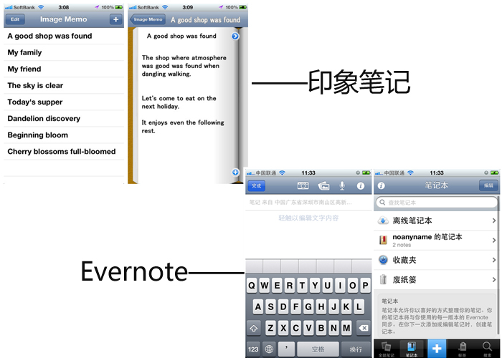Tap the cloud download icon of 离线笔记本
Image resolution: width=502 pixels, height=358 pixels.
tap(383, 221)
